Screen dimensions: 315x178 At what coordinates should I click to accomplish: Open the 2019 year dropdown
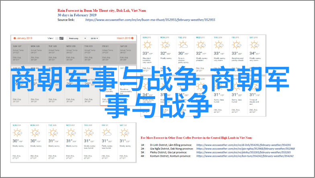coord(94,38)
